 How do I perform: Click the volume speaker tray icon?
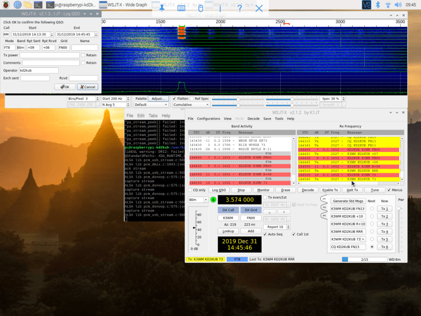click(x=398, y=5)
